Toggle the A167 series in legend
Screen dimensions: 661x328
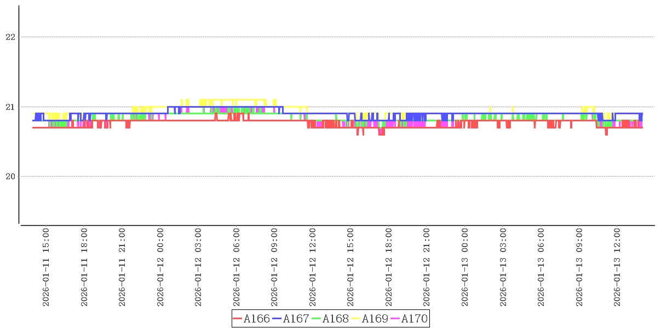[296, 319]
